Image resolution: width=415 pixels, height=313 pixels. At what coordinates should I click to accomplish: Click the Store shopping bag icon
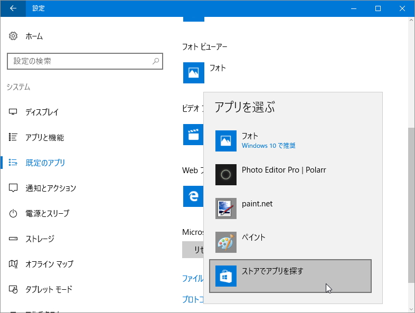coord(226,276)
